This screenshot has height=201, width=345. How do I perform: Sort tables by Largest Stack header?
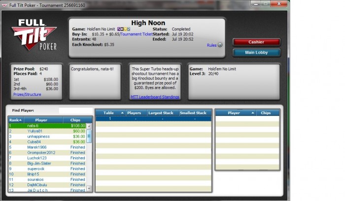(x=163, y=113)
